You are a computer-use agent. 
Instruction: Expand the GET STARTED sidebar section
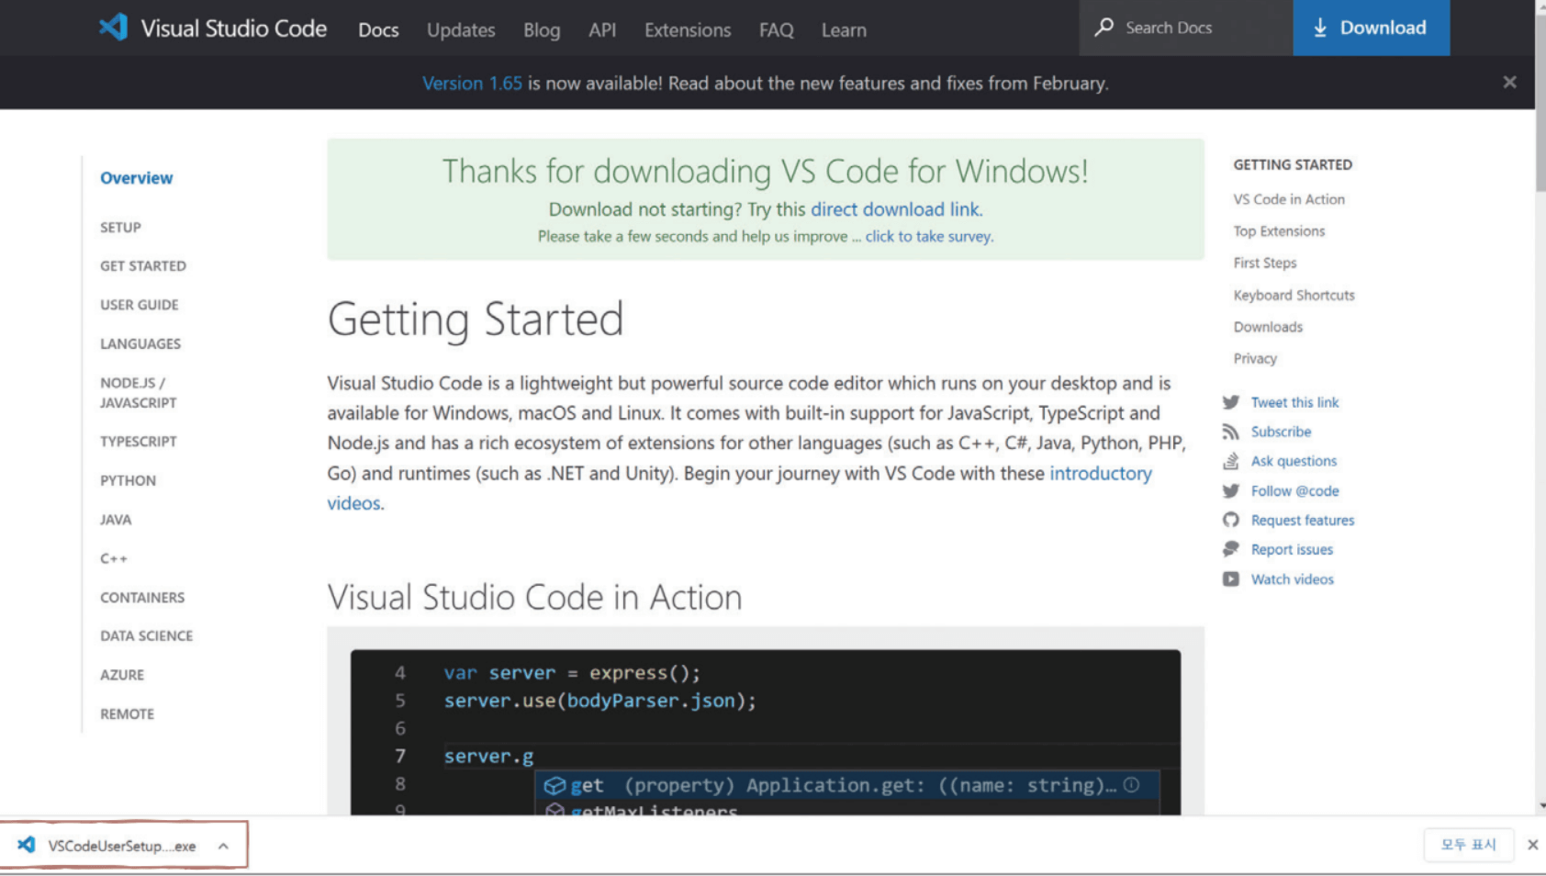(x=143, y=266)
